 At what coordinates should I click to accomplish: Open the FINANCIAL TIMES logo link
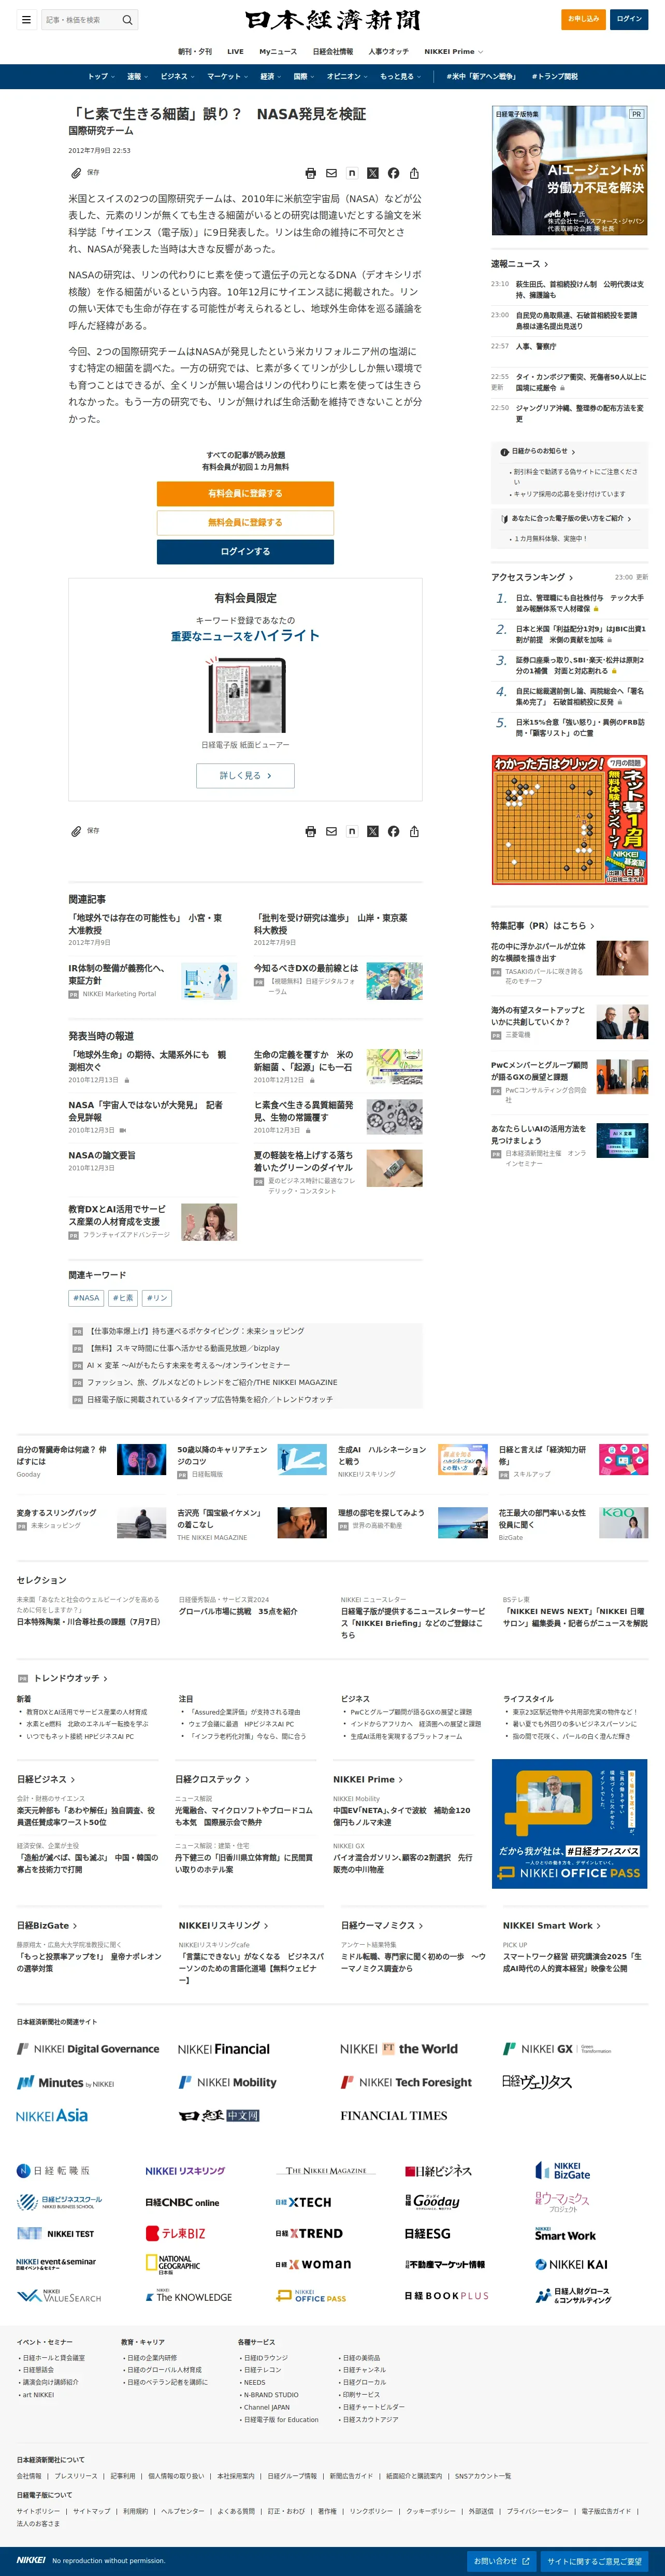(x=394, y=2115)
